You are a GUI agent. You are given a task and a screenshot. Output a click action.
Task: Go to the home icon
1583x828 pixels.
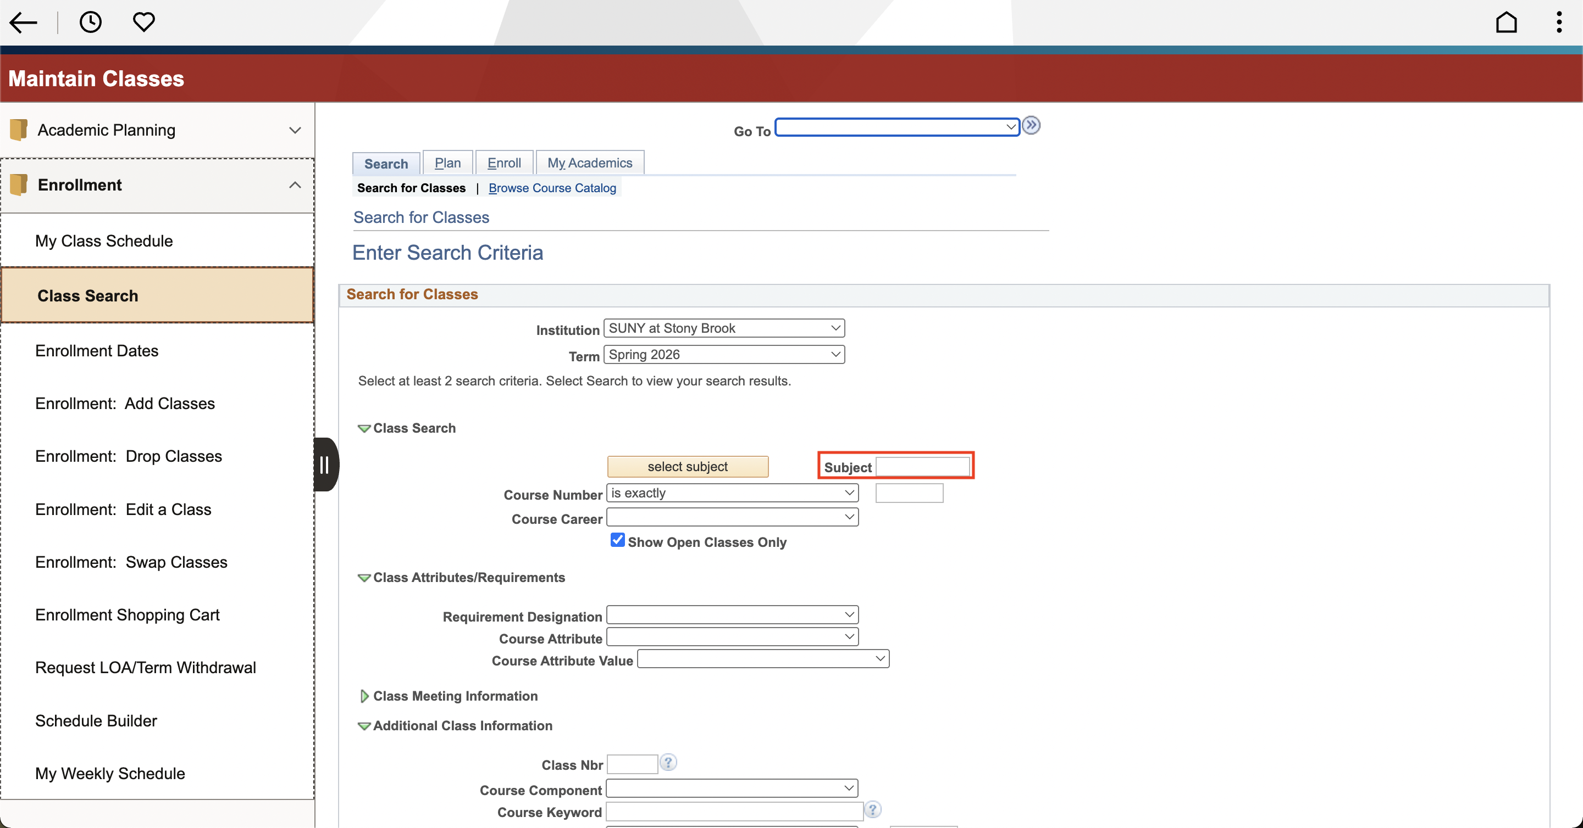point(1506,22)
